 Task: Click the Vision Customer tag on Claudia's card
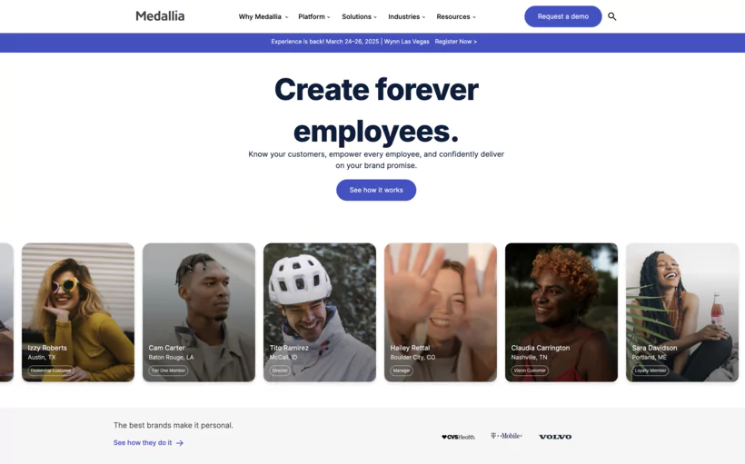(530, 370)
